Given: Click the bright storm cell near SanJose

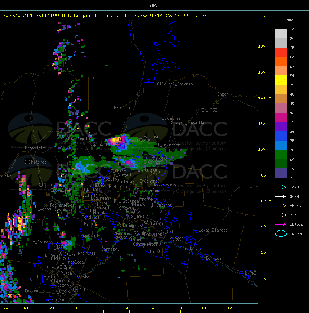Looking at the screenshot, I should click(x=118, y=141).
